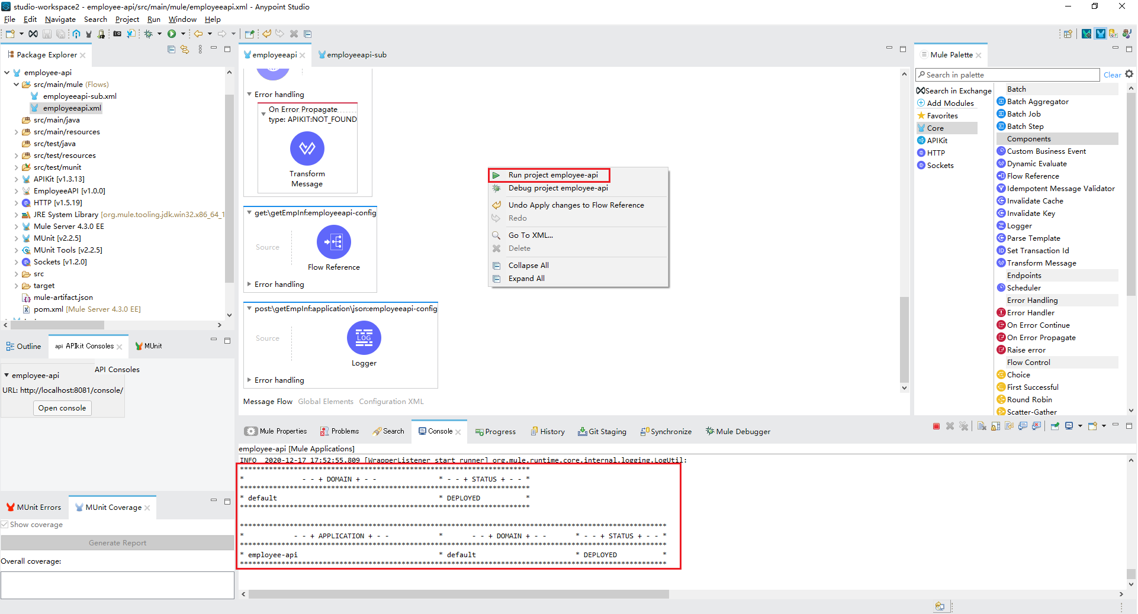Image resolution: width=1138 pixels, height=614 pixels.
Task: Collapse employee-api in API Consoles panel
Action: point(7,375)
